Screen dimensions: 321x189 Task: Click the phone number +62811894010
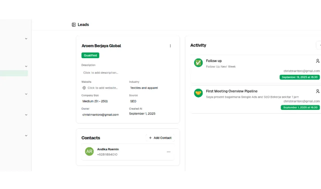click(107, 155)
